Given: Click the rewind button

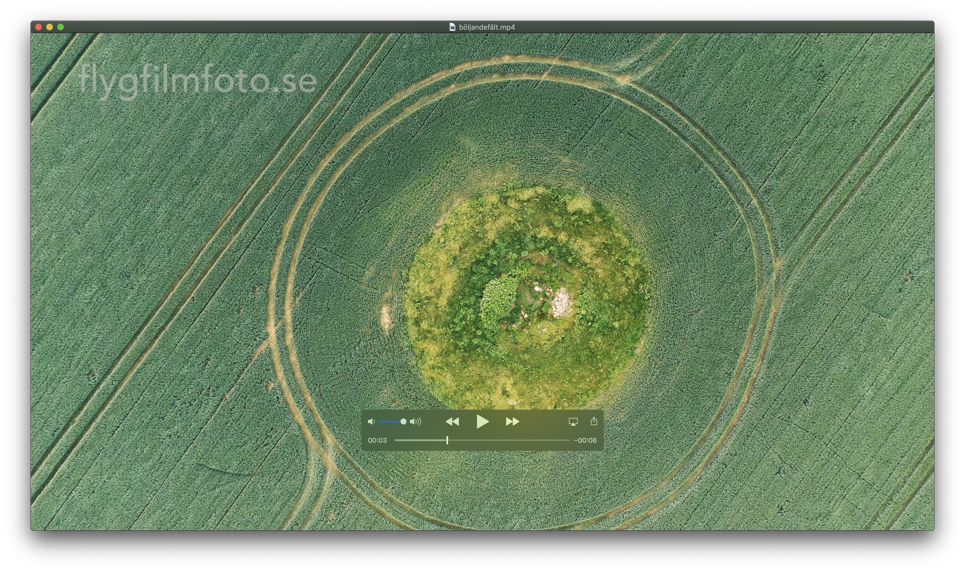Looking at the screenshot, I should coord(452,422).
